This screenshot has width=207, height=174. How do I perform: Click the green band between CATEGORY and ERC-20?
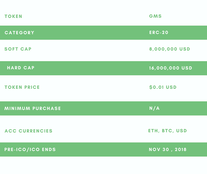94,33
